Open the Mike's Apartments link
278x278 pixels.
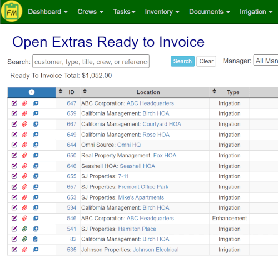141,197
